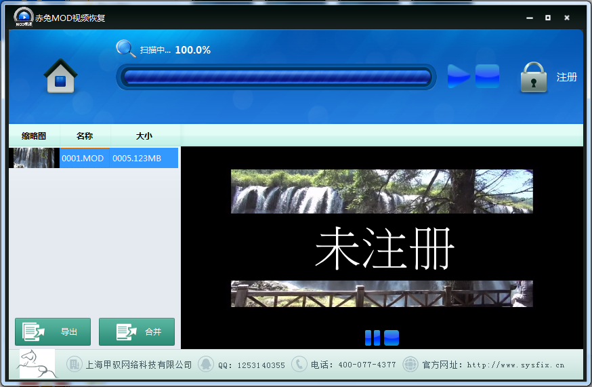The width and height of the screenshot is (592, 387).
Task: Click 上海甲驭网络科技有限公司 company name
Action: (x=139, y=365)
